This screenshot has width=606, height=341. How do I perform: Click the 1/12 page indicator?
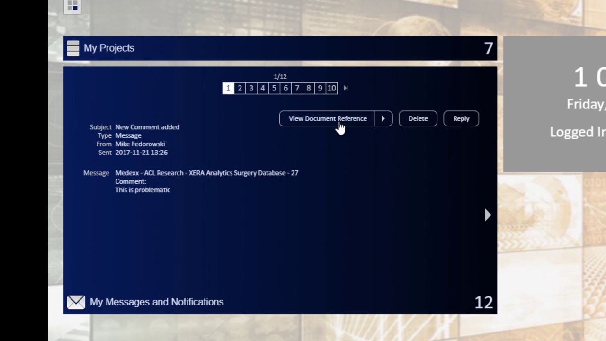tap(280, 76)
